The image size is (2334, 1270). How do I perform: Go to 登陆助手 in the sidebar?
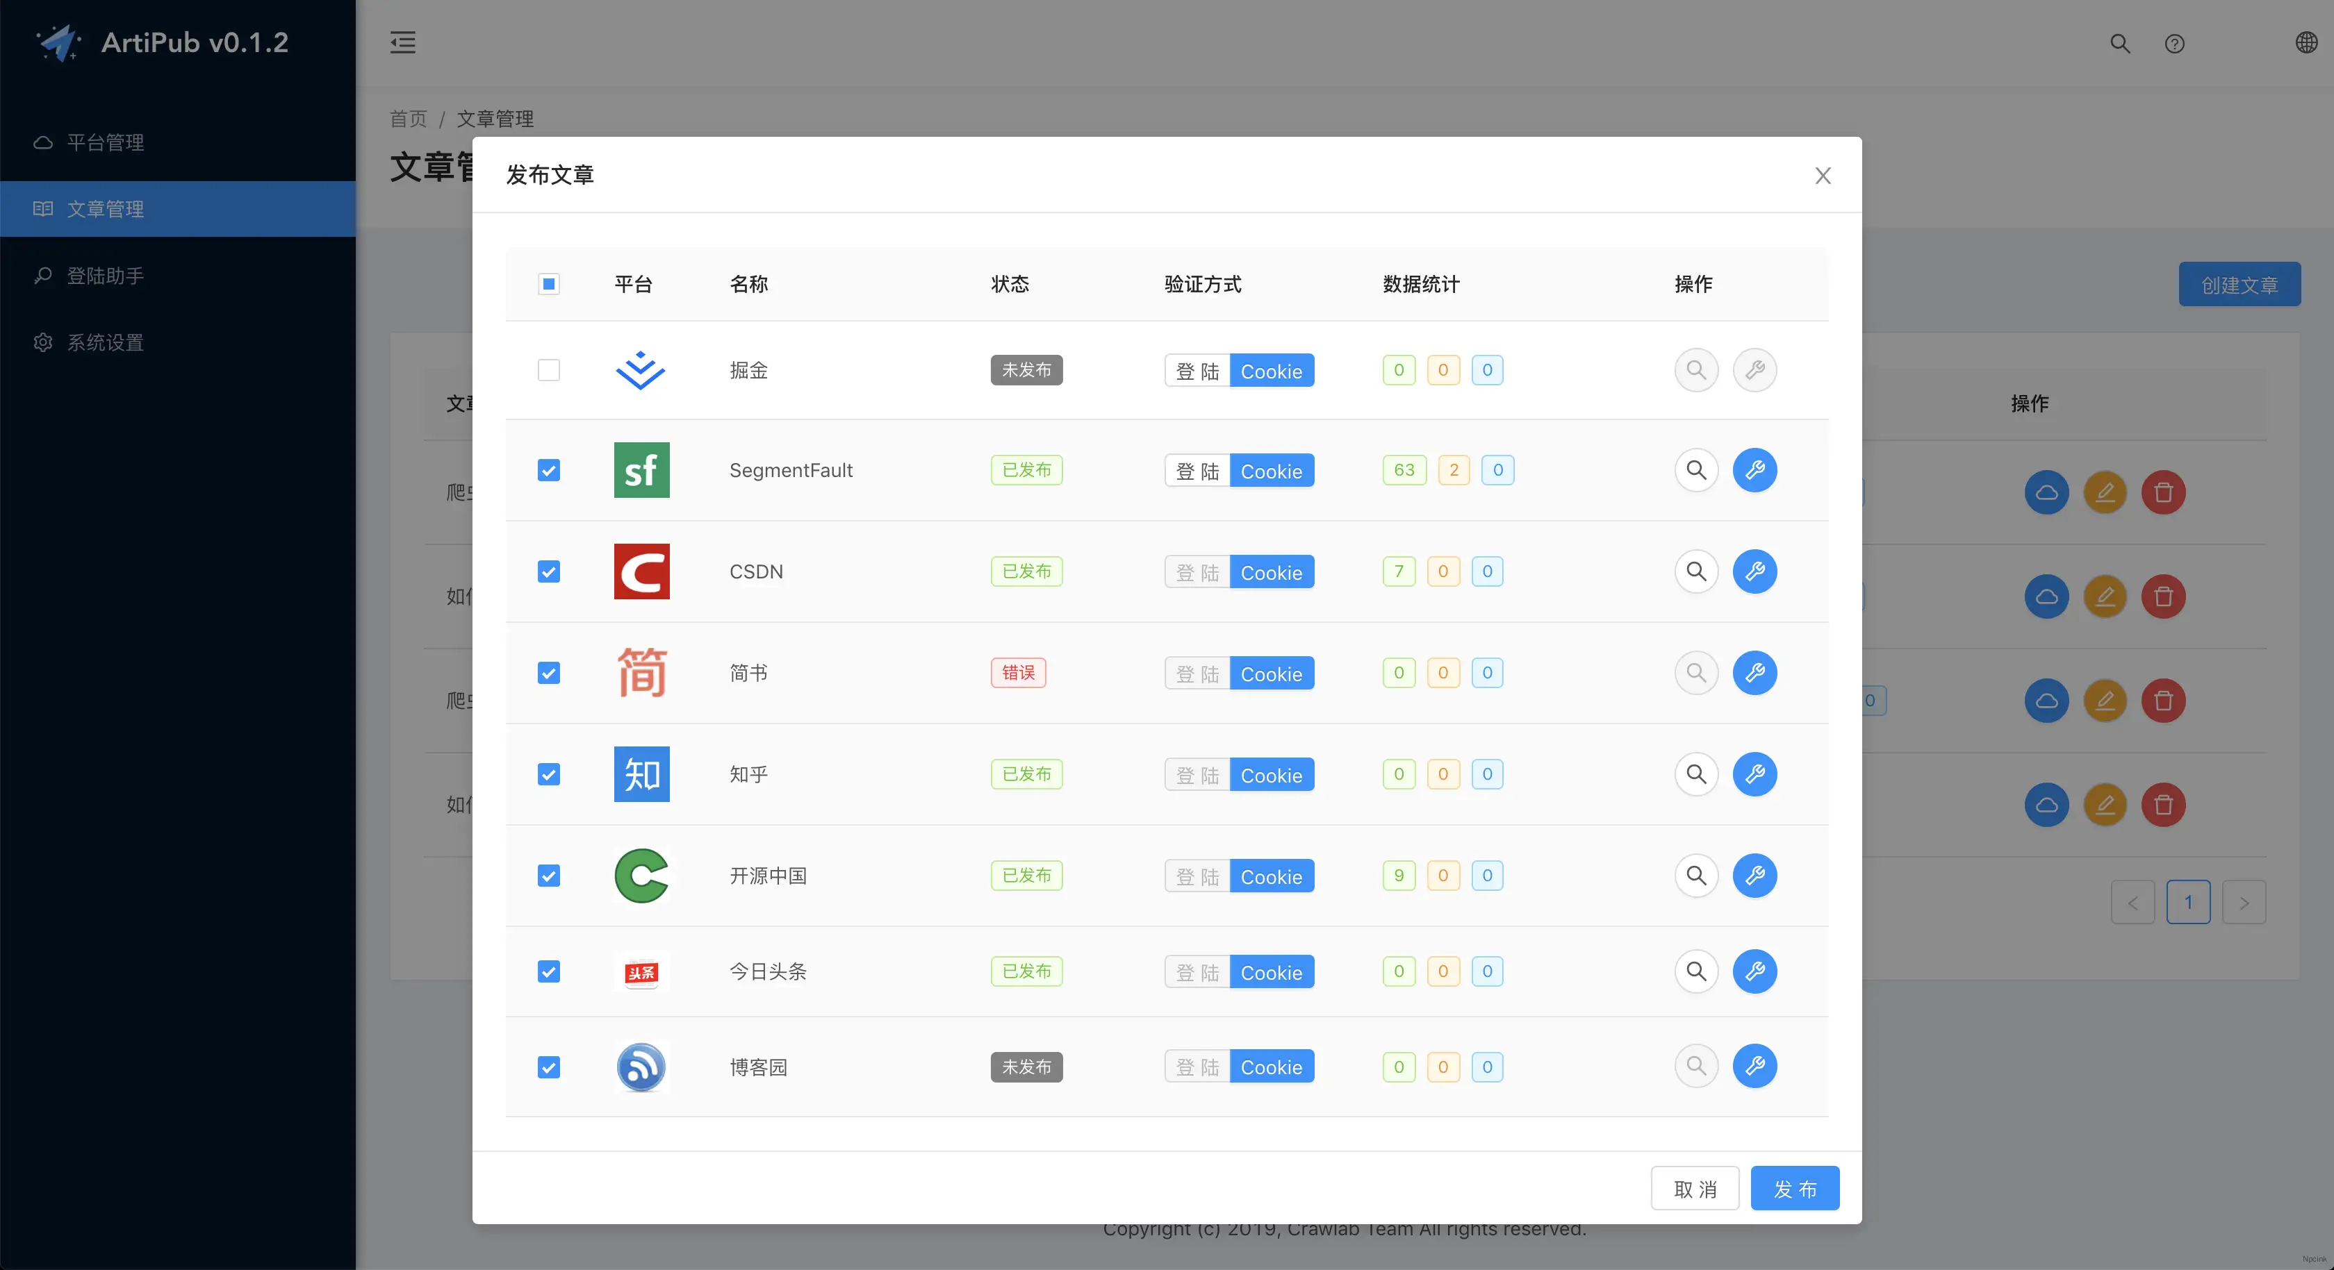[105, 275]
